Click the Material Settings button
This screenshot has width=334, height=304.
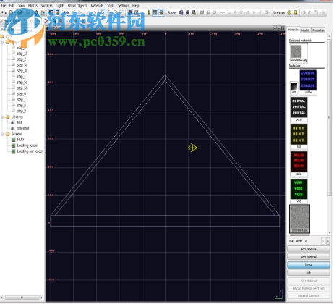[309, 295]
